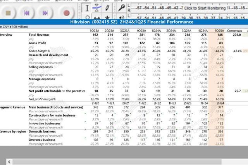The height and width of the screenshot is (165, 248).
Task: Click the 'Click to Start Monitoring' meter
Action: pyautogui.click(x=205, y=8)
